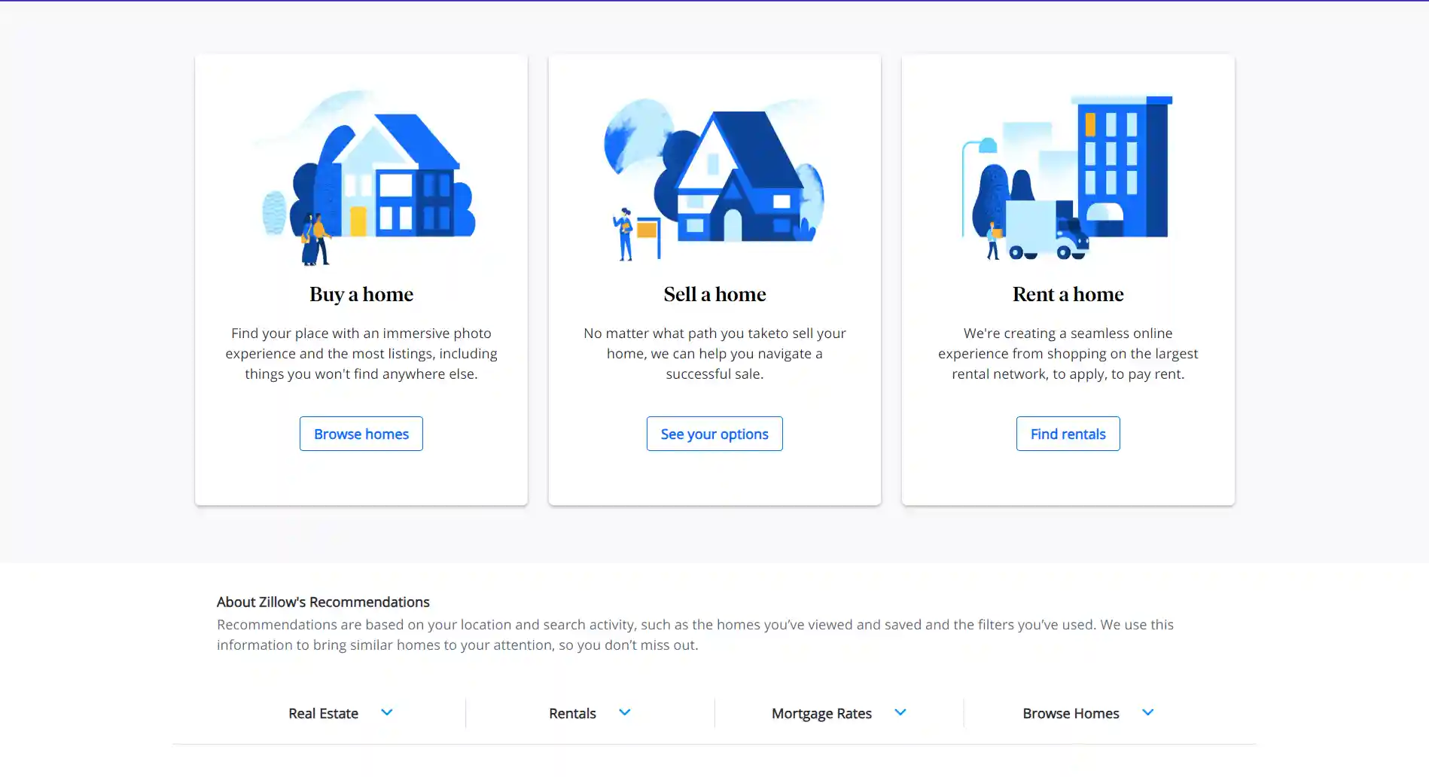Select the About Zillow's Recommendations heading

point(322,602)
